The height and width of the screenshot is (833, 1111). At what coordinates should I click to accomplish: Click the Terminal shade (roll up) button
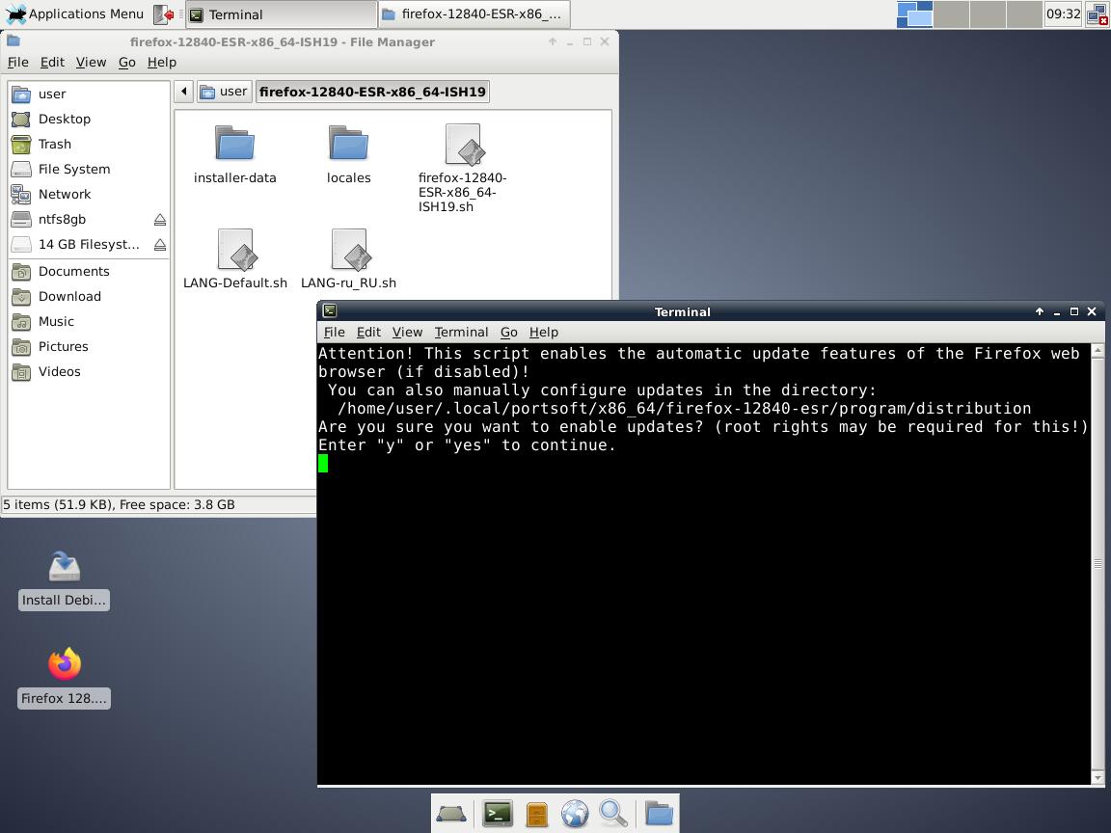coord(1040,311)
